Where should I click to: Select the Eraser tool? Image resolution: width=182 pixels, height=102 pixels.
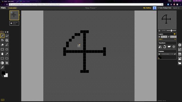2,45
